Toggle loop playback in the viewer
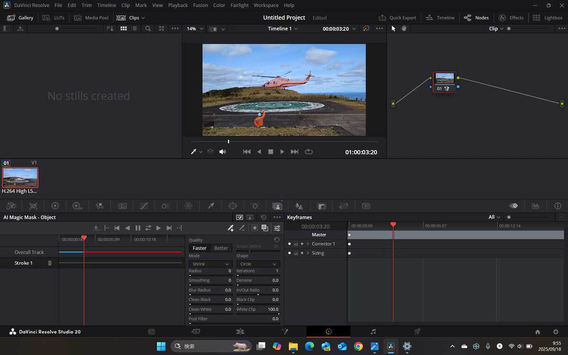Image resolution: width=568 pixels, height=355 pixels. pos(309,152)
